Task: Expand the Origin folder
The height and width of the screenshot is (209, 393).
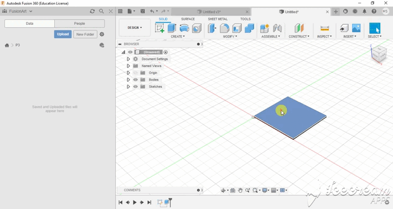Action: (x=128, y=73)
